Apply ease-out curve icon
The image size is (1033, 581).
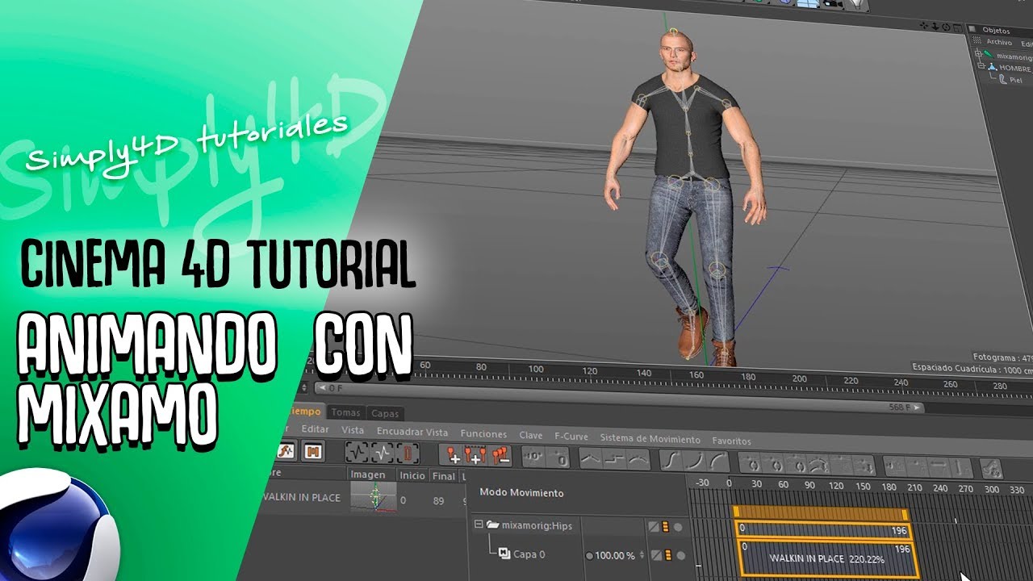717,461
